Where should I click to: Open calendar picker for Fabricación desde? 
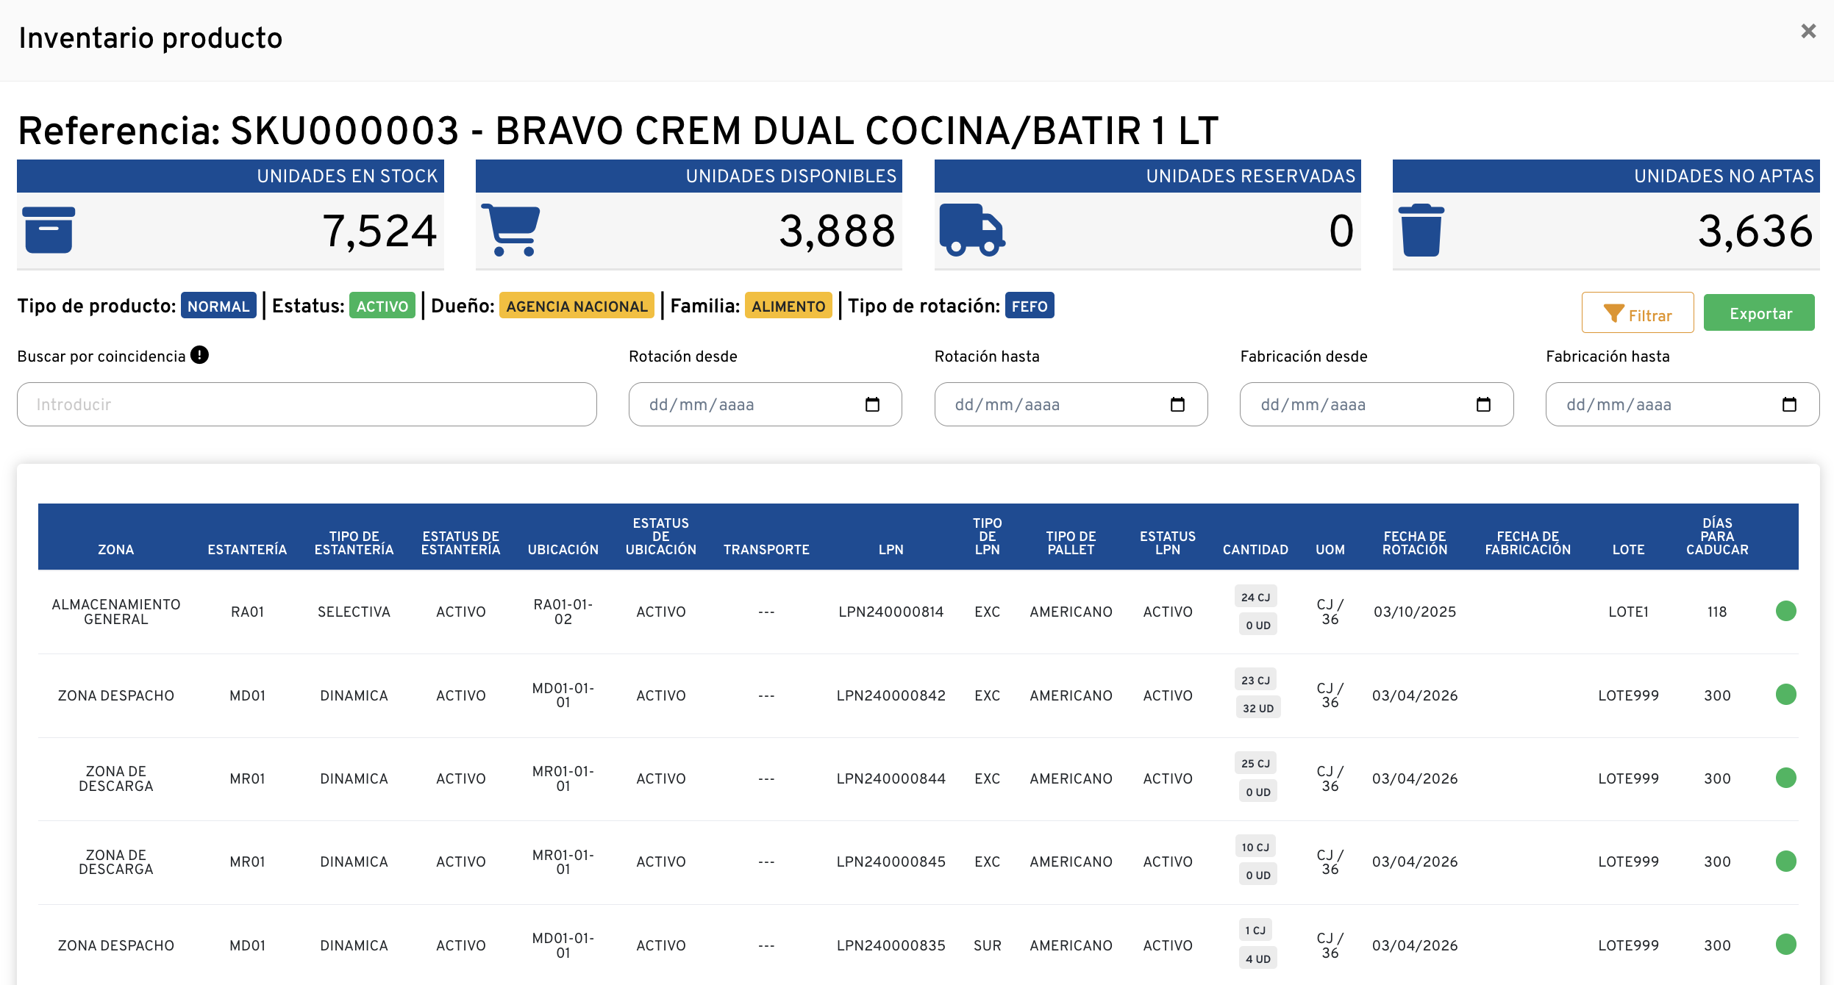[1483, 404]
